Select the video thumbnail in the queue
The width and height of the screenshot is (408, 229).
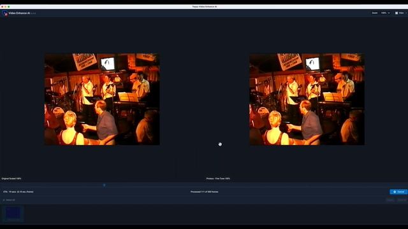tap(13, 214)
